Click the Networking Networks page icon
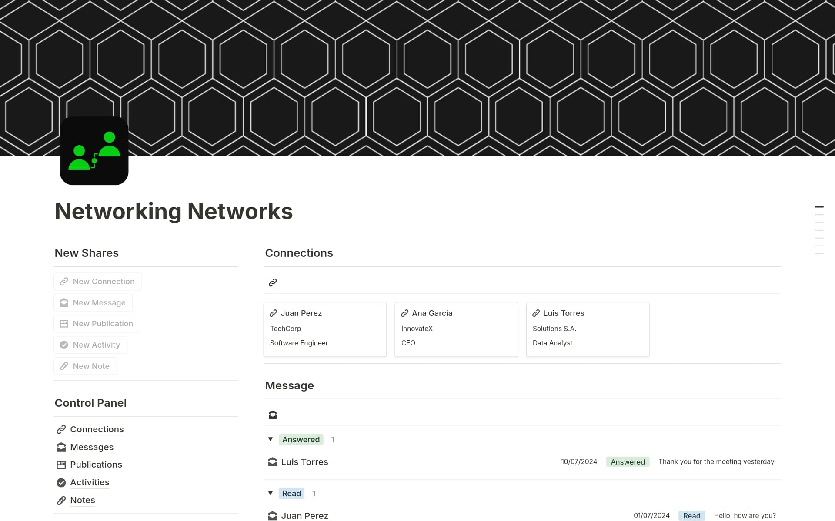This screenshot has height=521, width=835. [94, 151]
